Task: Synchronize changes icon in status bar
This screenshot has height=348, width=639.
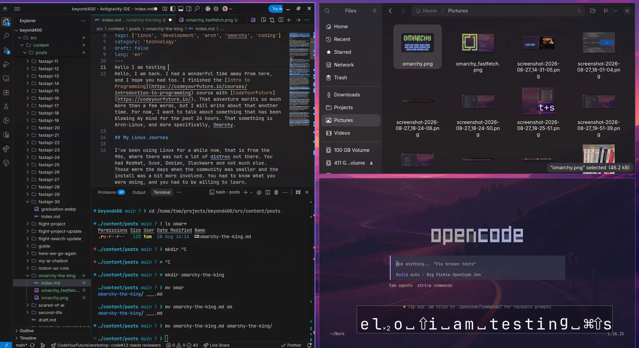Action: [32, 345]
